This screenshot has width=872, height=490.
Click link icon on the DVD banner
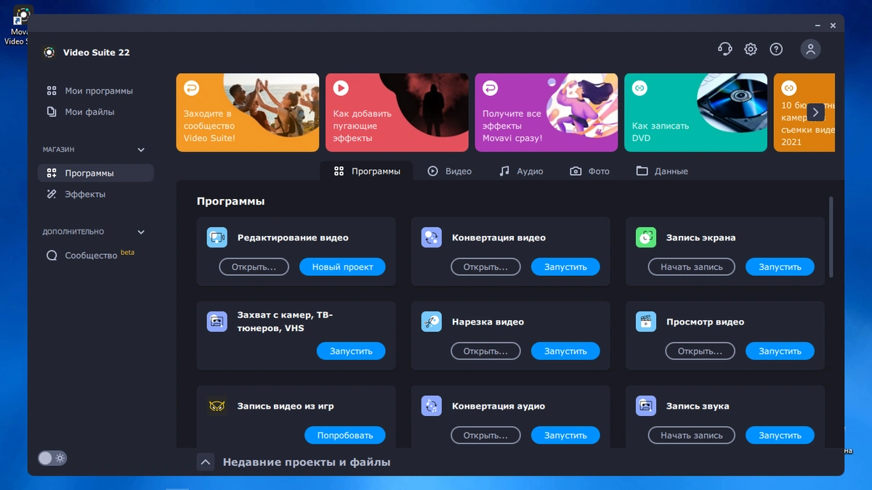click(x=639, y=88)
